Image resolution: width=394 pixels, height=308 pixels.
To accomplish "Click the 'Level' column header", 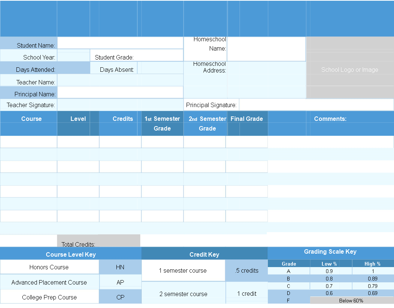I will coord(78,119).
